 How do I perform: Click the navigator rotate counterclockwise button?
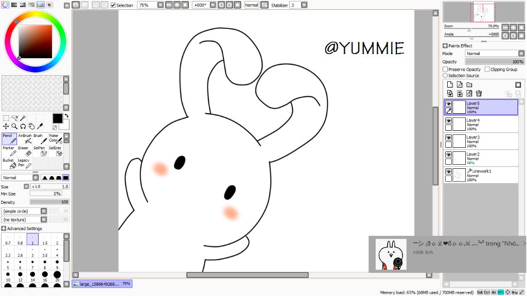(505, 36)
